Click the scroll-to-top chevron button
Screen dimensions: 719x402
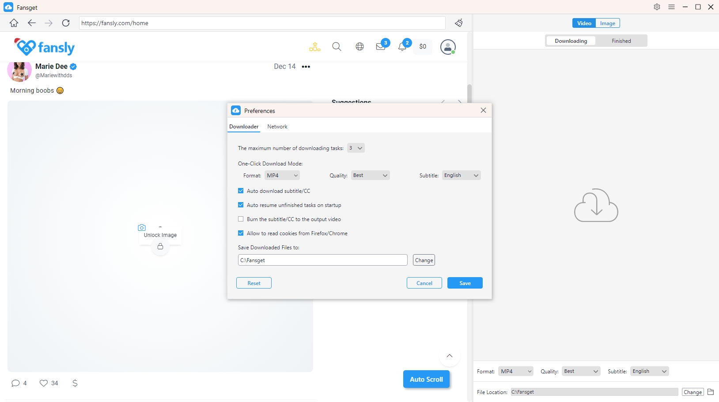450,356
